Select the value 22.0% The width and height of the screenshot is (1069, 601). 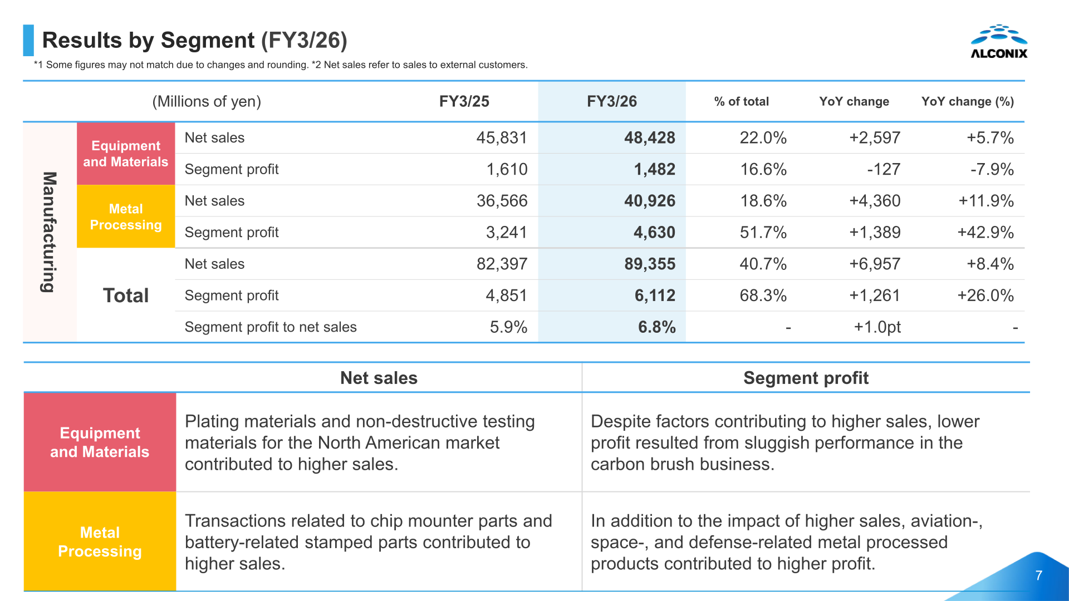point(763,137)
